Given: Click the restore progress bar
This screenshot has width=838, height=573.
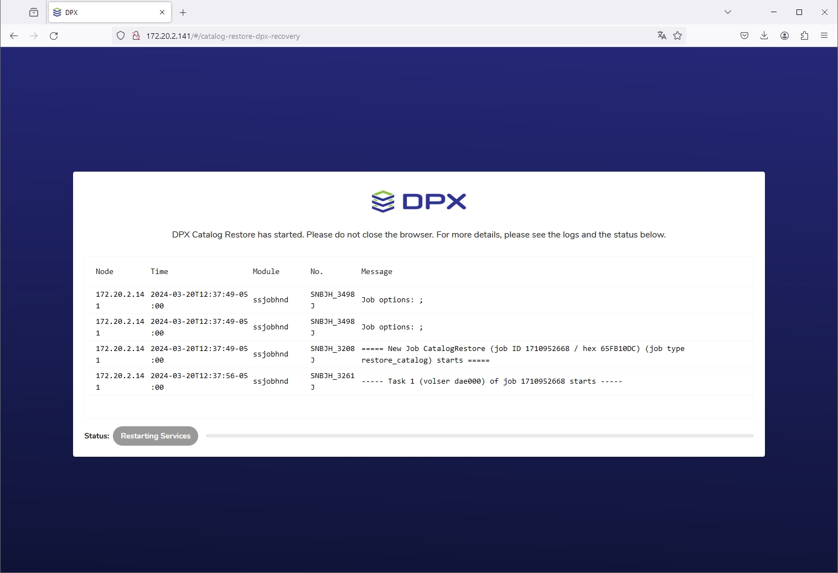Looking at the screenshot, I should 479,436.
